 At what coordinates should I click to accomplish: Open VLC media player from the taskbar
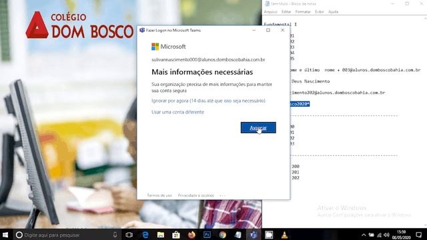284,235
